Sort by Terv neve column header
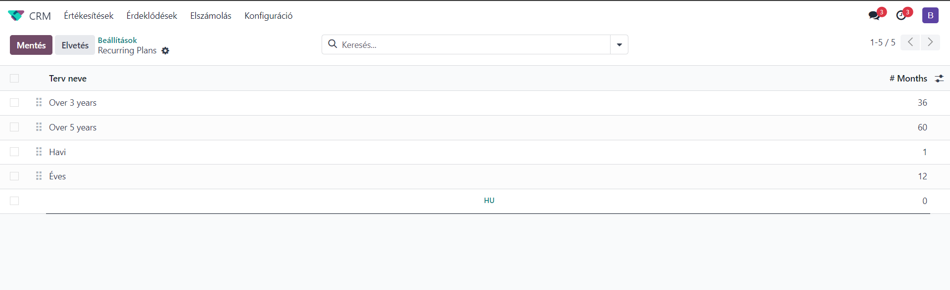950x290 pixels. pos(68,79)
